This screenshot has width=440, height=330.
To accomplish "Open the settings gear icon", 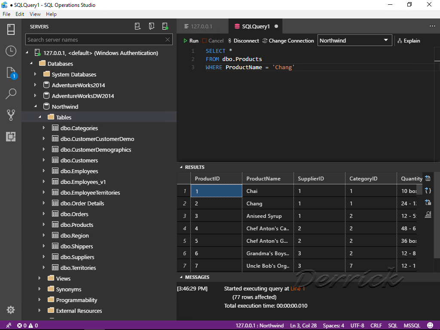I will coord(11,309).
